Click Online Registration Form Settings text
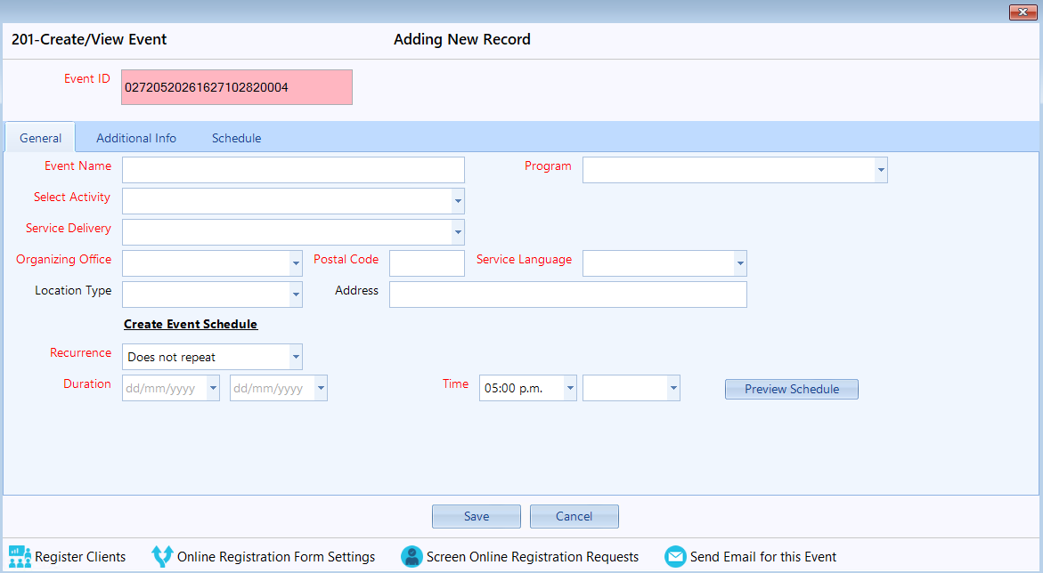1043x573 pixels. [x=276, y=557]
